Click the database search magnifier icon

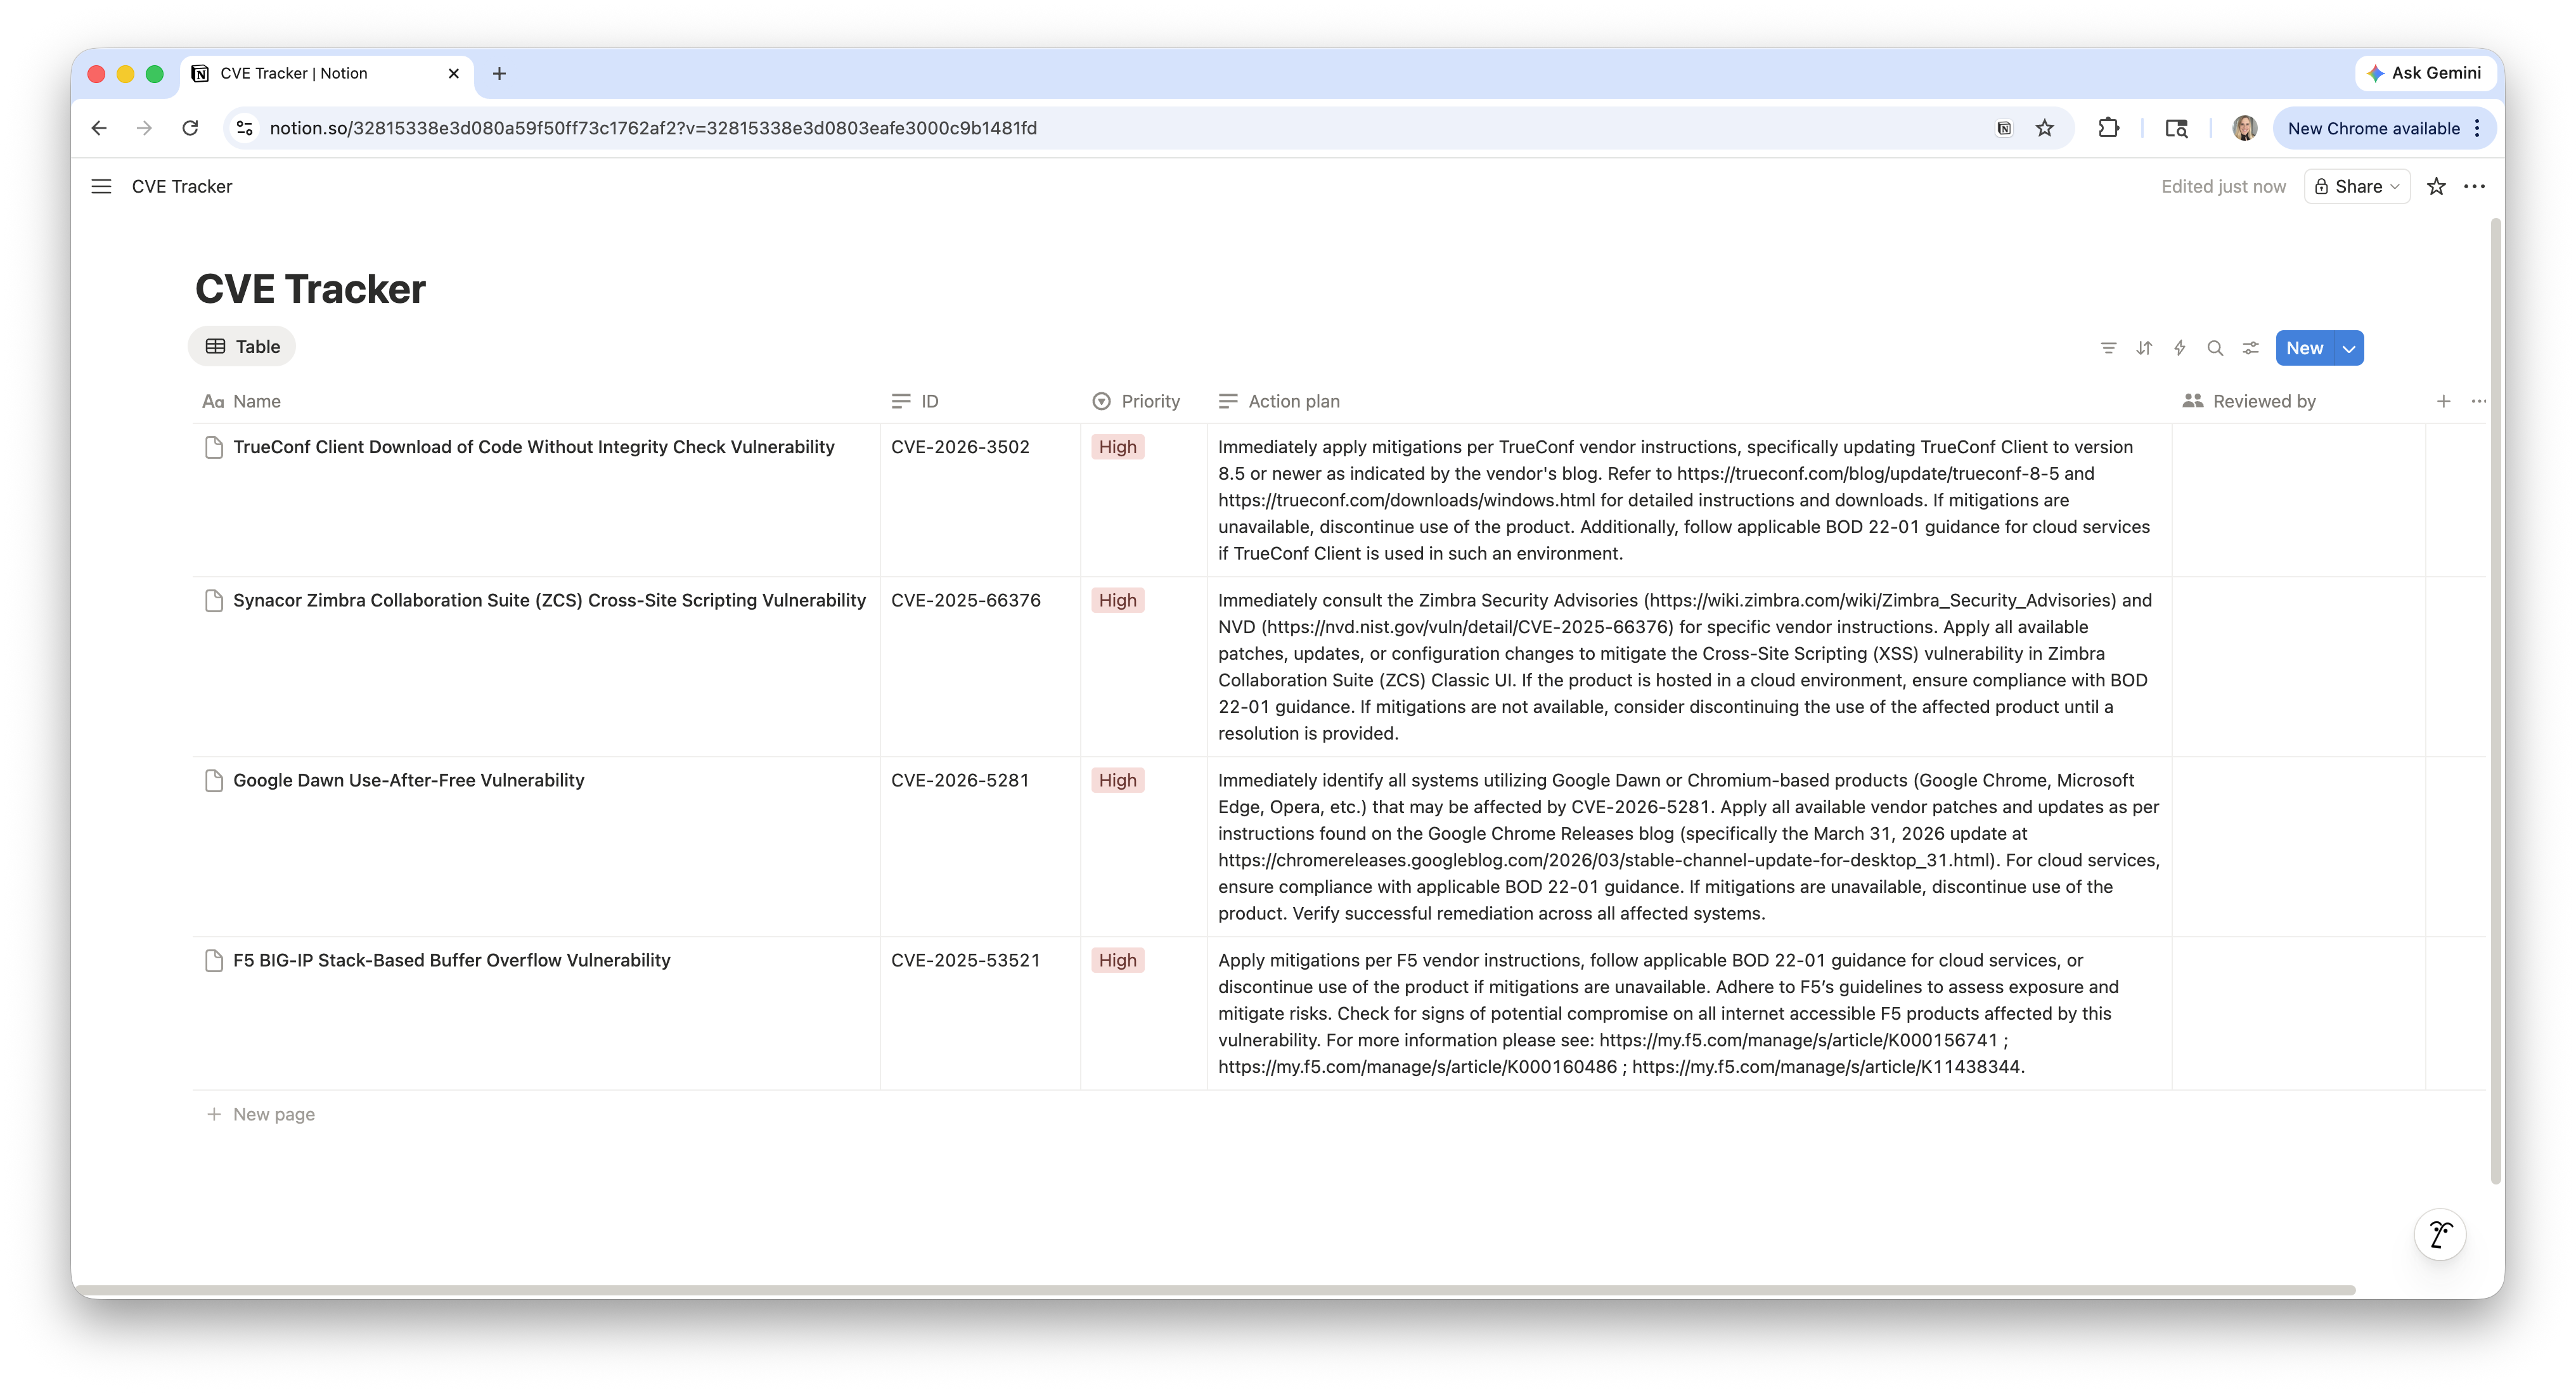tap(2215, 348)
